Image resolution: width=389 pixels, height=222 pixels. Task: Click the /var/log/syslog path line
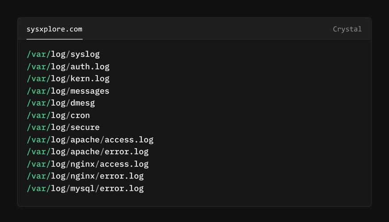pyautogui.click(x=63, y=54)
